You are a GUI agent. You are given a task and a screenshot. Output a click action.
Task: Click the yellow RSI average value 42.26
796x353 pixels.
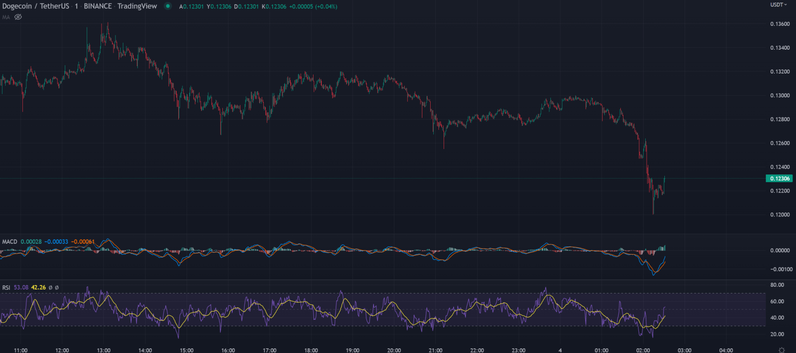tap(39, 287)
